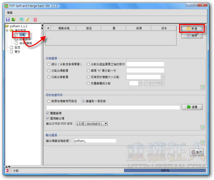
Task: Click the red status icon in the status bar
Action: [7, 170]
